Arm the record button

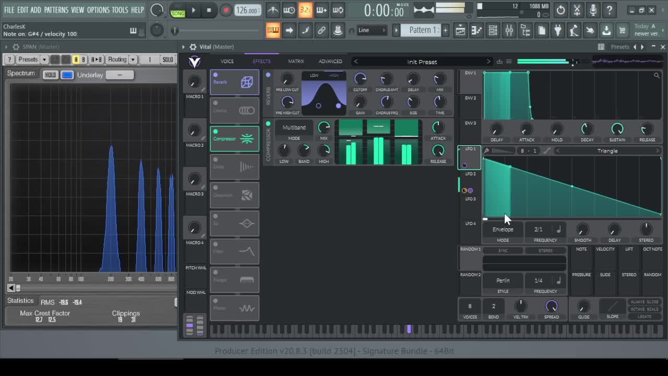[x=225, y=10]
